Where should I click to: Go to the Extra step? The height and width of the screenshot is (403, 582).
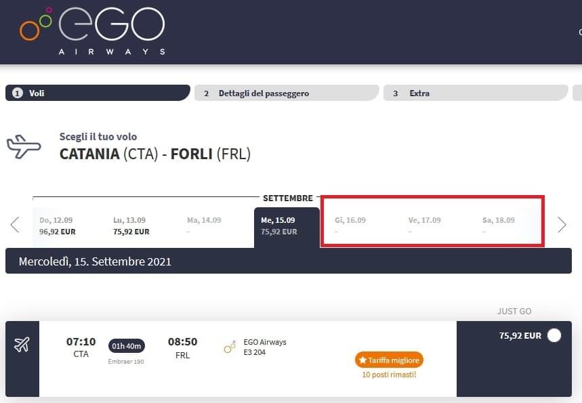point(475,93)
